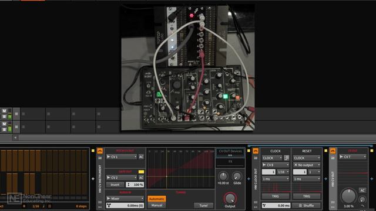Toggle the Invert gate button

point(115,185)
